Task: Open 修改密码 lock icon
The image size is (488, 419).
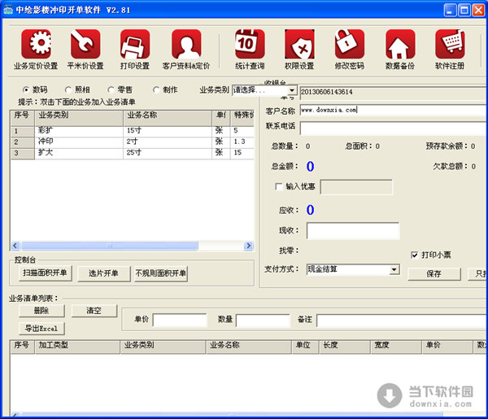Action: pyautogui.click(x=349, y=44)
